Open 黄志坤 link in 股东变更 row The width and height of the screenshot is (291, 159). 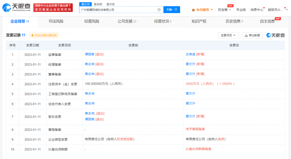(x=90, y=113)
